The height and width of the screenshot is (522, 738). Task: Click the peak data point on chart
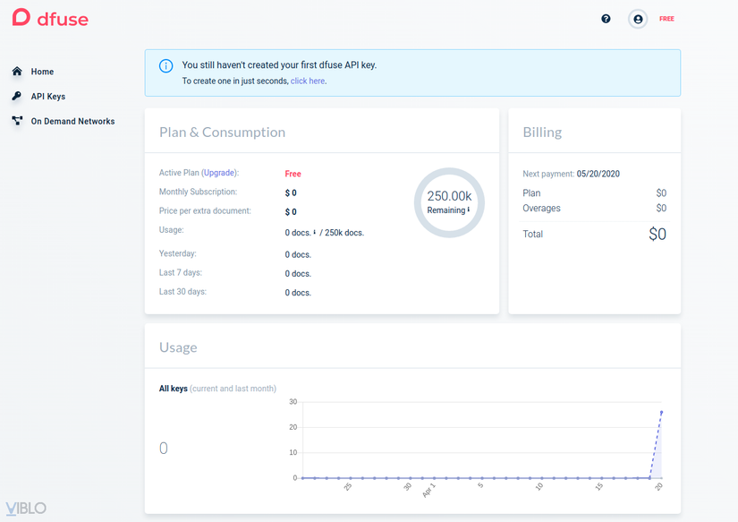[x=661, y=412]
